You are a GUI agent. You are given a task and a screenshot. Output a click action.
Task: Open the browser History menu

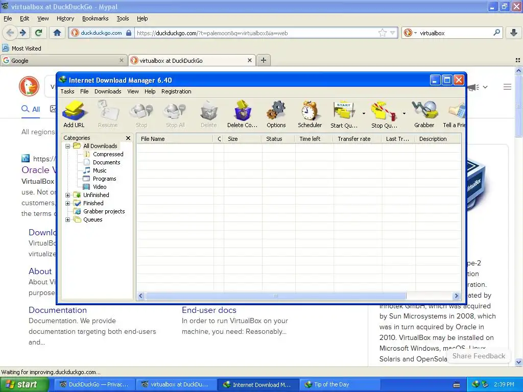[x=65, y=19]
